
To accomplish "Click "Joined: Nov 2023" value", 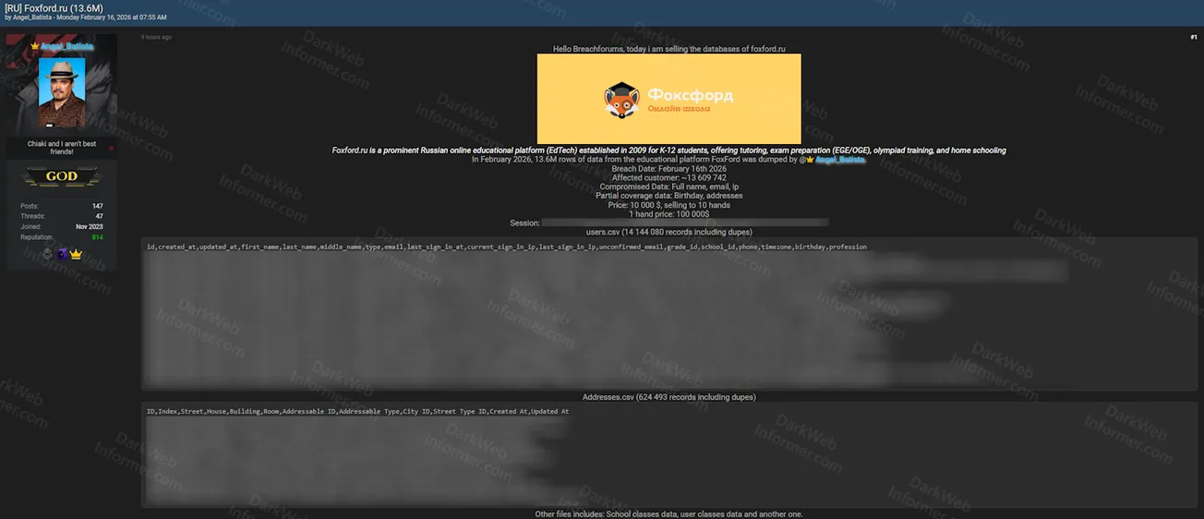I will coord(90,226).
